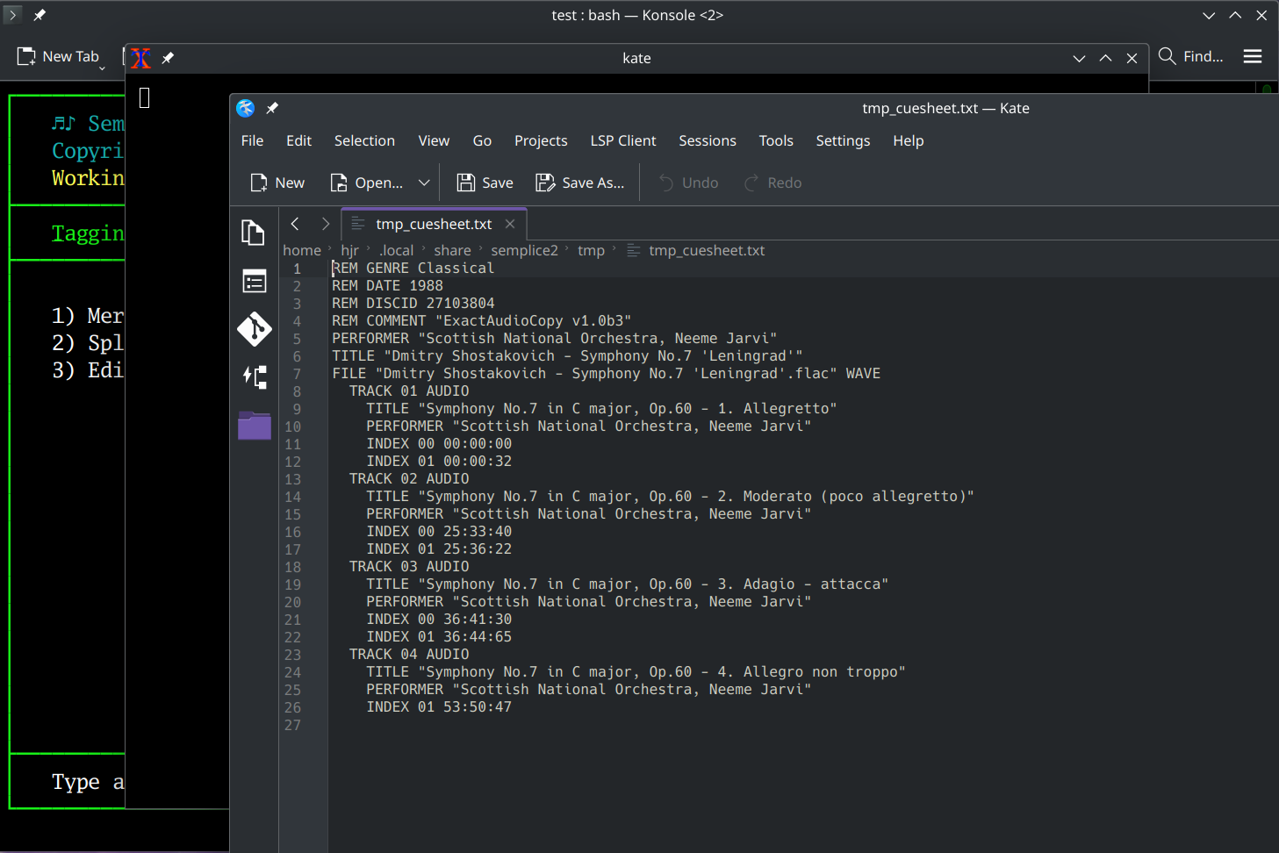Click the Save As... button

coord(579,183)
